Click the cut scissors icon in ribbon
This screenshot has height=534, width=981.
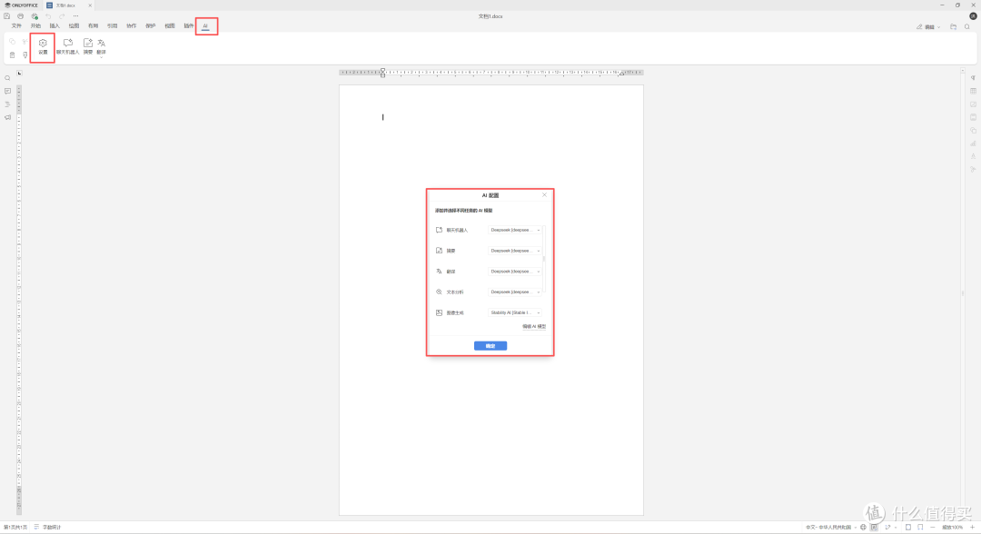(x=25, y=42)
